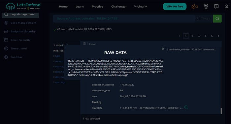Click the LetsDefend logo
231x124 pixels.
23,6
